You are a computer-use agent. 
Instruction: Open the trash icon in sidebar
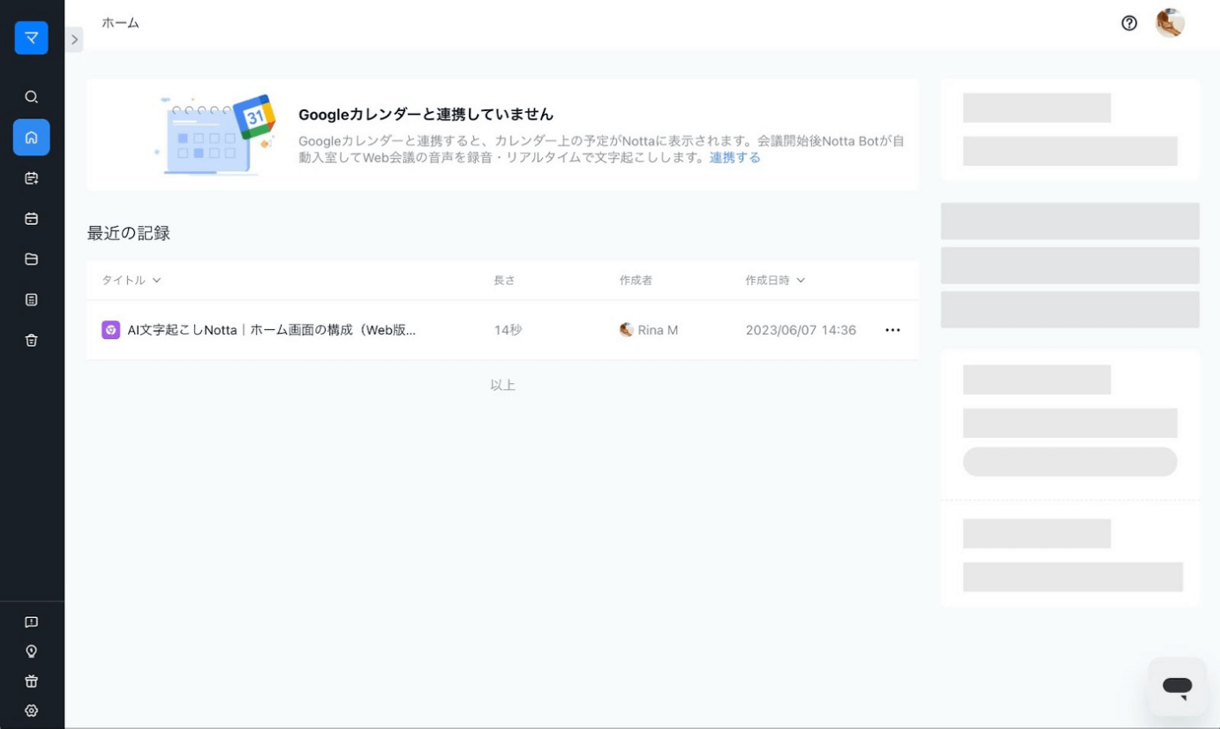[31, 341]
